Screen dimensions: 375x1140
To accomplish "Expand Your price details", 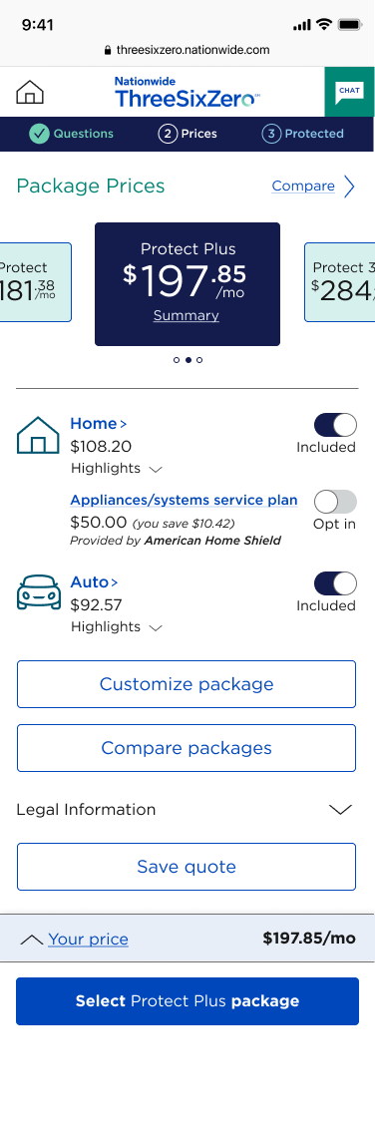I will [75, 940].
